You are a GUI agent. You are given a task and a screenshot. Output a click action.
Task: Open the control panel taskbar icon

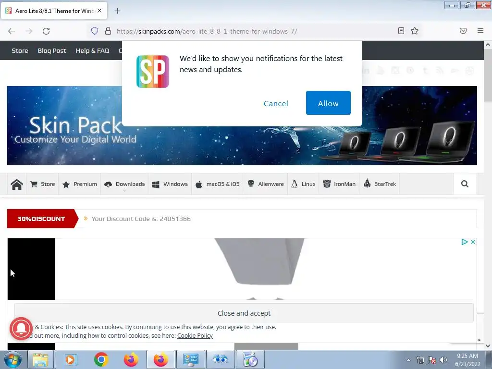click(191, 359)
